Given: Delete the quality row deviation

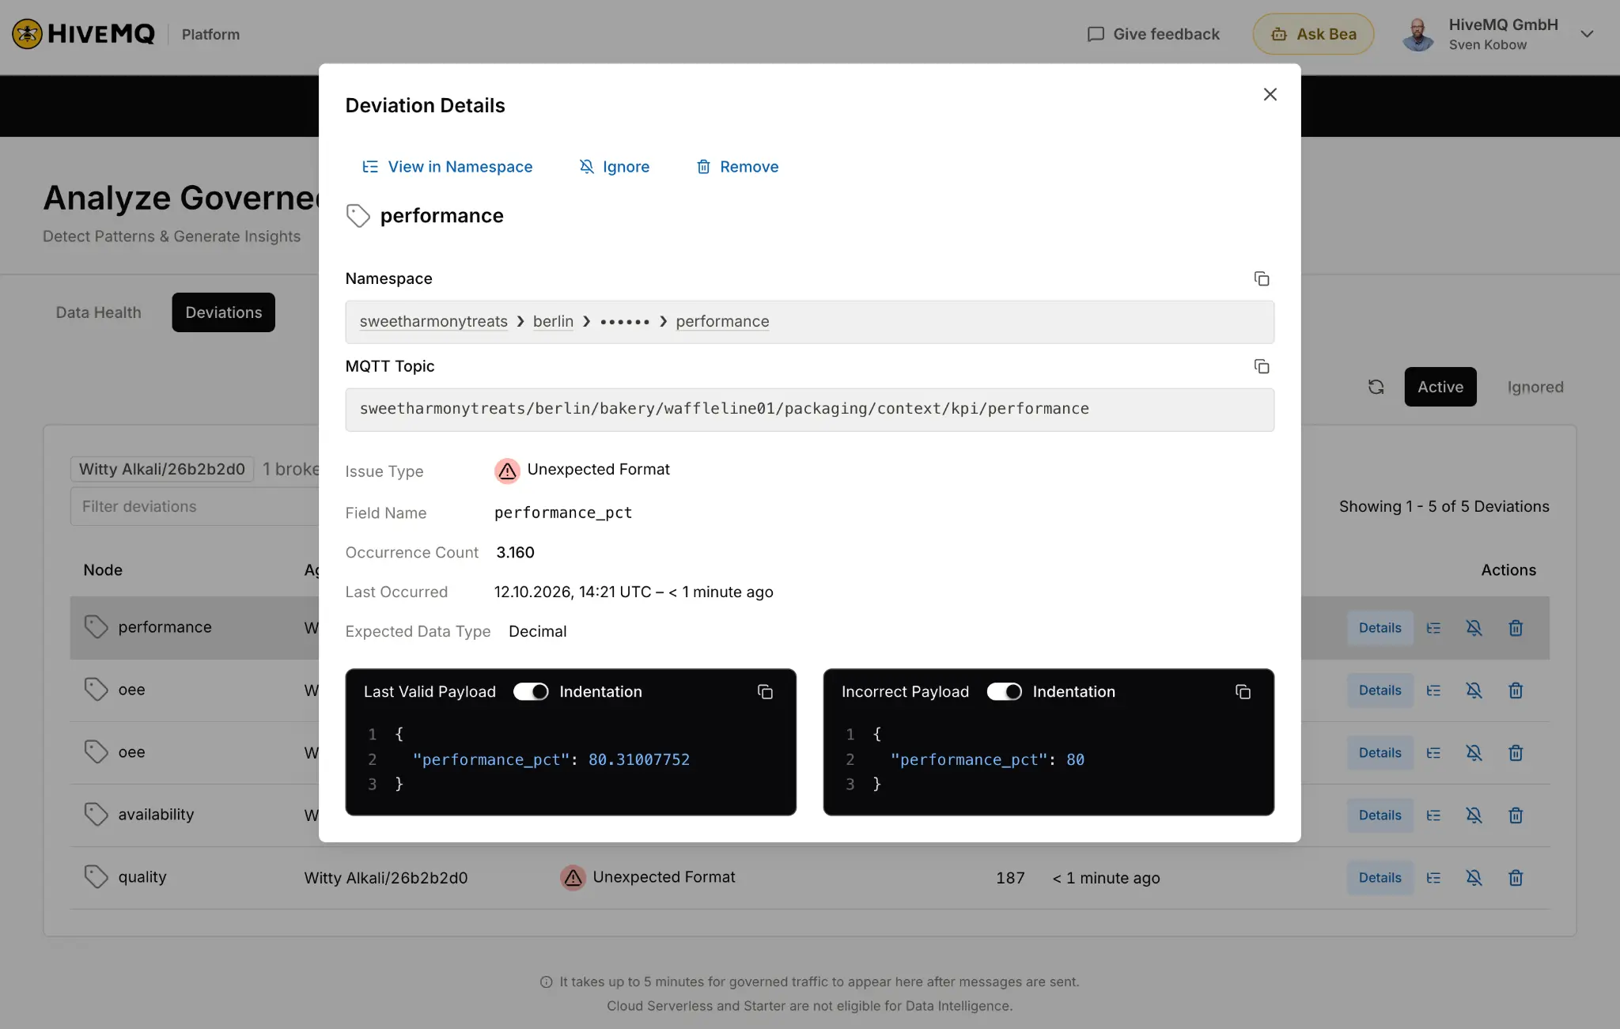Looking at the screenshot, I should [x=1516, y=878].
